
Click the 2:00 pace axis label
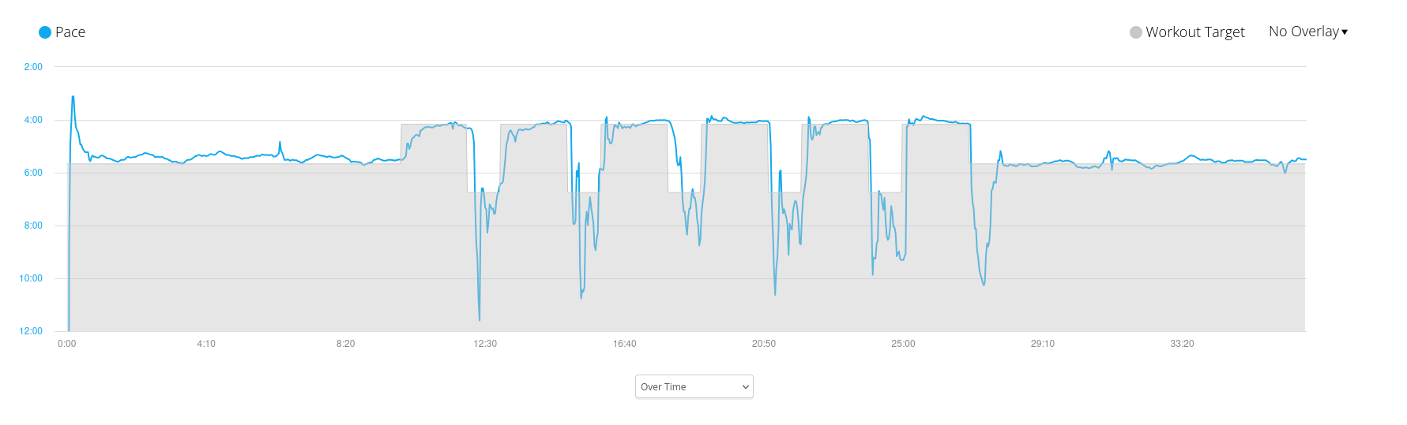coord(33,67)
